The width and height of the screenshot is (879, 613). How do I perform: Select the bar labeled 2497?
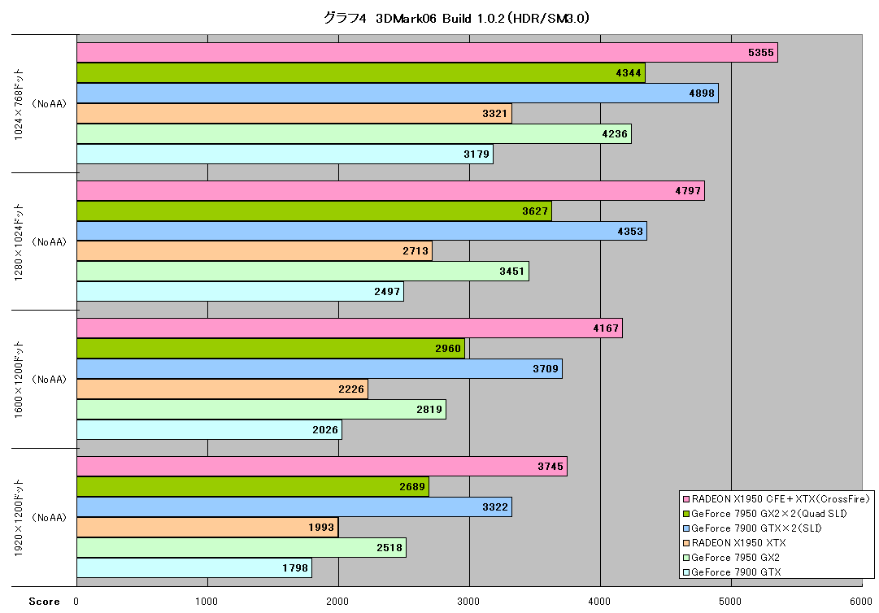point(240,291)
